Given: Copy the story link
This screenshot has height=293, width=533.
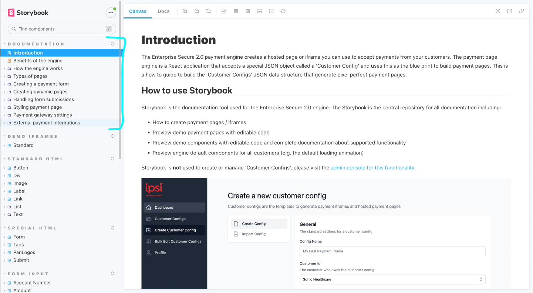Looking at the screenshot, I should pyautogui.click(x=522, y=11).
